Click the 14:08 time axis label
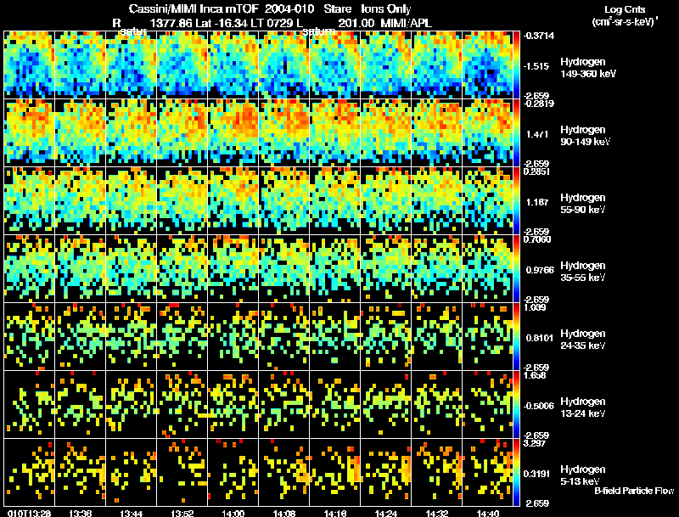Image resolution: width=679 pixels, height=517 pixels. pos(284,514)
